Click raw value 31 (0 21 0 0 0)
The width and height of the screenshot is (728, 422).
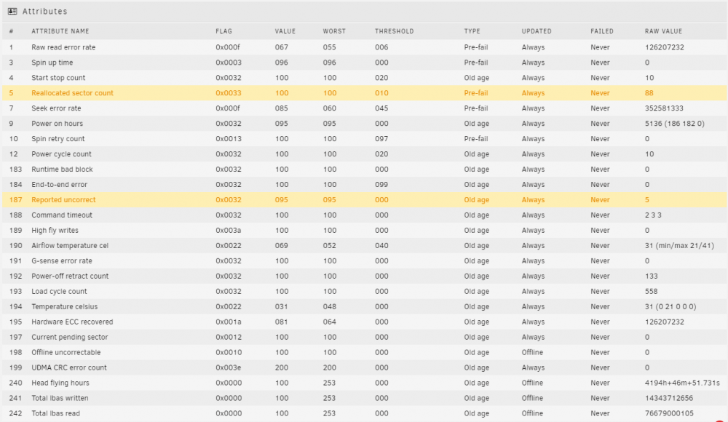click(670, 306)
